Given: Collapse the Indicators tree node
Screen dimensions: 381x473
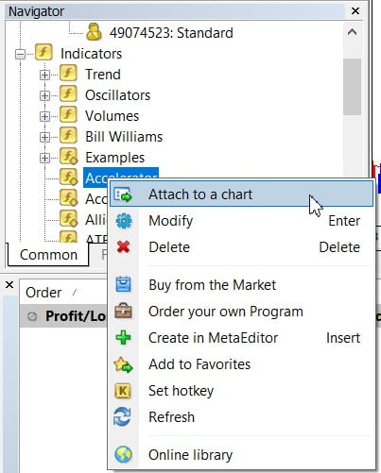Looking at the screenshot, I should pos(20,54).
